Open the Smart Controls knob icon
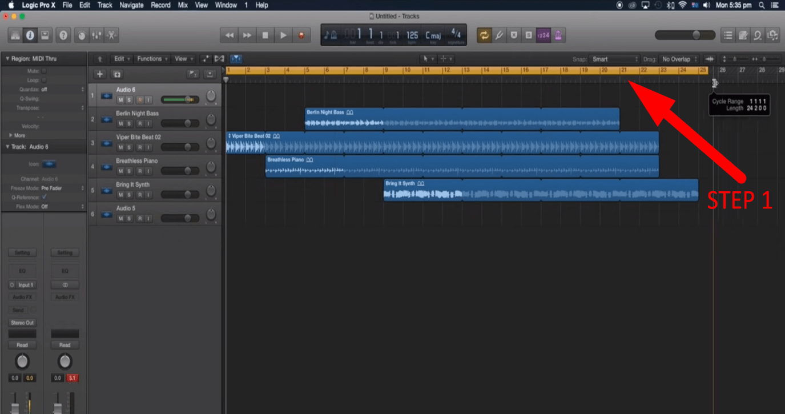The width and height of the screenshot is (785, 414). [x=82, y=35]
